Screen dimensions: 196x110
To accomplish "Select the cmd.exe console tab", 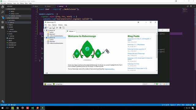I will (48, 84).
